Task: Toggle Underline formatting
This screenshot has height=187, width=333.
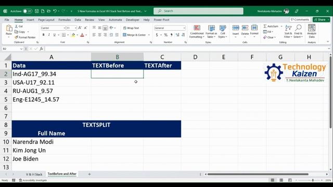Action: click(54, 35)
